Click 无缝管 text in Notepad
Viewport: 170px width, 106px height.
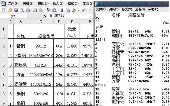click(118, 93)
